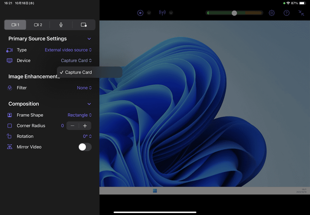Click the Primary Source Settings heading
The image size is (310, 215).
click(38, 39)
